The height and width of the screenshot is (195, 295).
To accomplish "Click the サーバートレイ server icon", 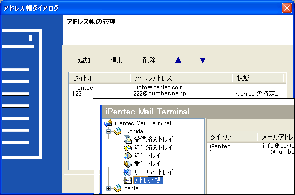I will 128,172.
